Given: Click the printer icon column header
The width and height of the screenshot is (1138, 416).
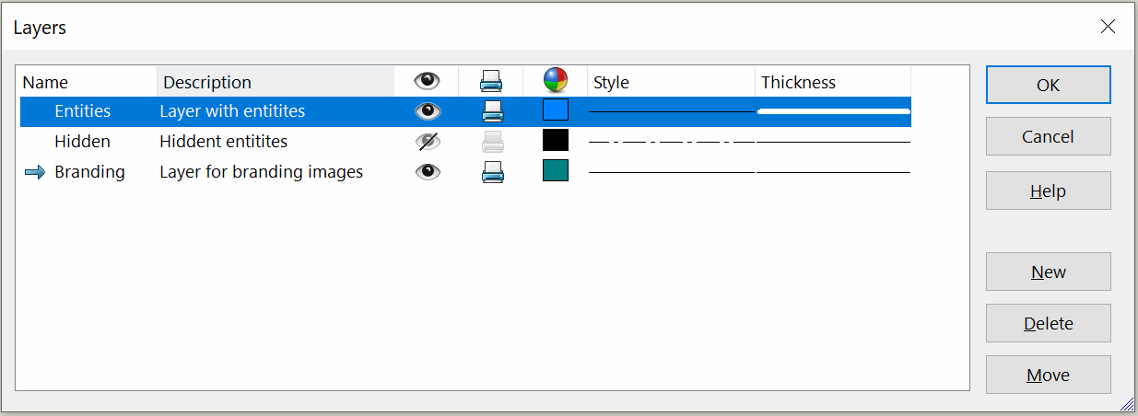Looking at the screenshot, I should [491, 82].
